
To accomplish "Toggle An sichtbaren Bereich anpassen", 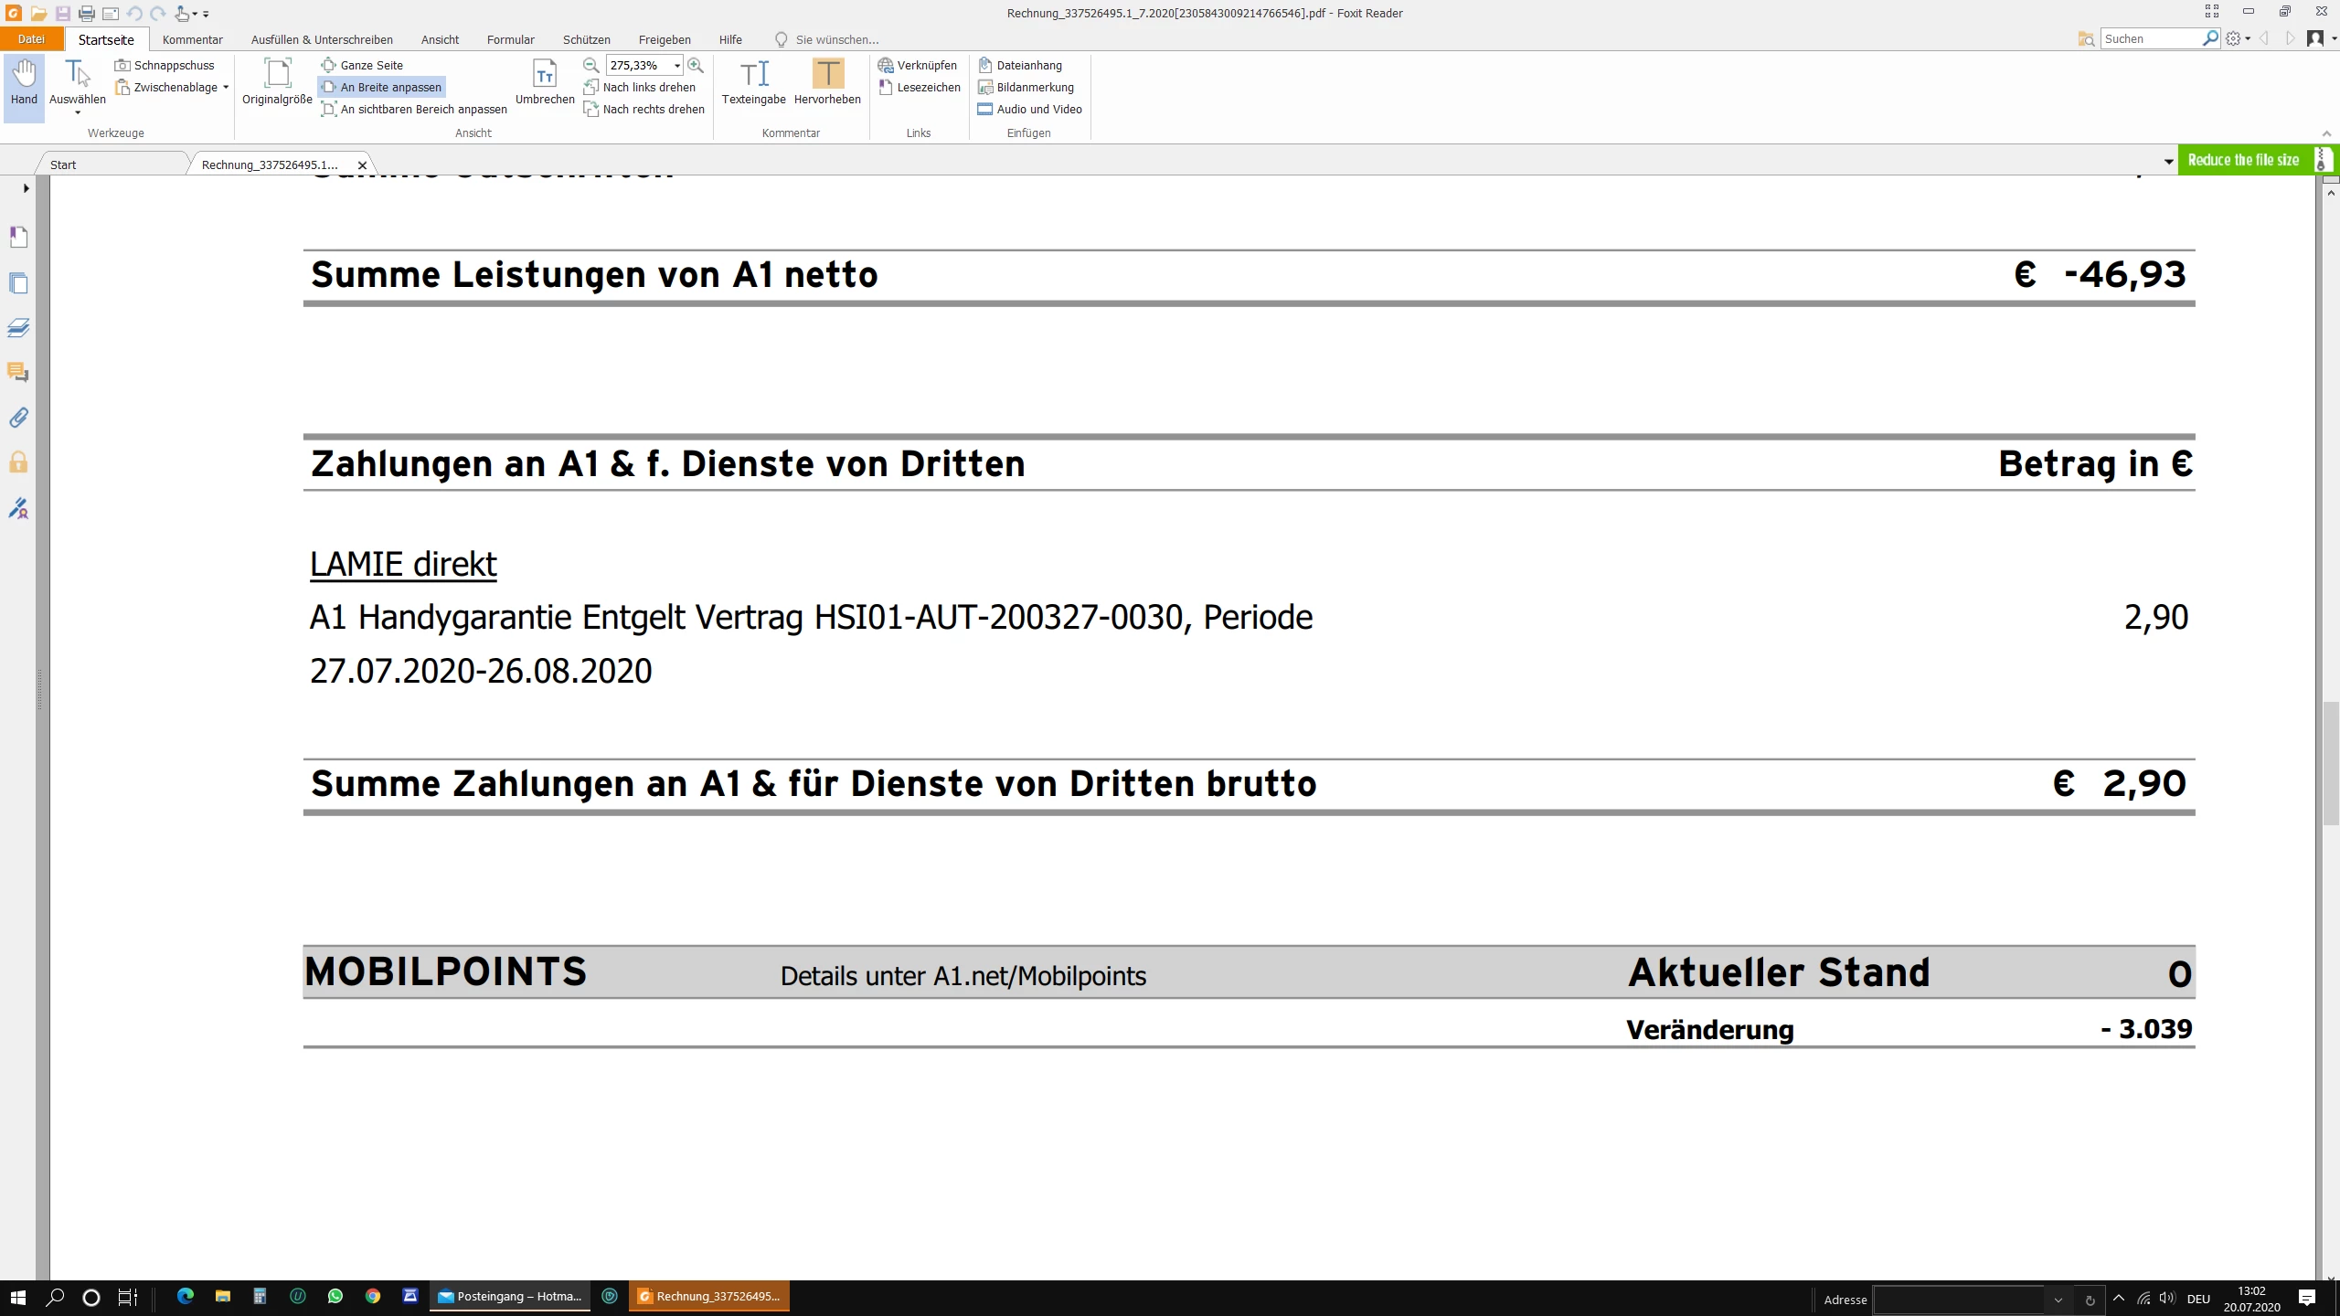I will pos(414,109).
